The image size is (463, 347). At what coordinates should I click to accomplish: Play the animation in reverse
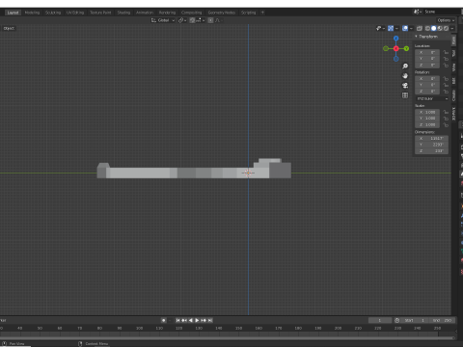[x=191, y=320]
